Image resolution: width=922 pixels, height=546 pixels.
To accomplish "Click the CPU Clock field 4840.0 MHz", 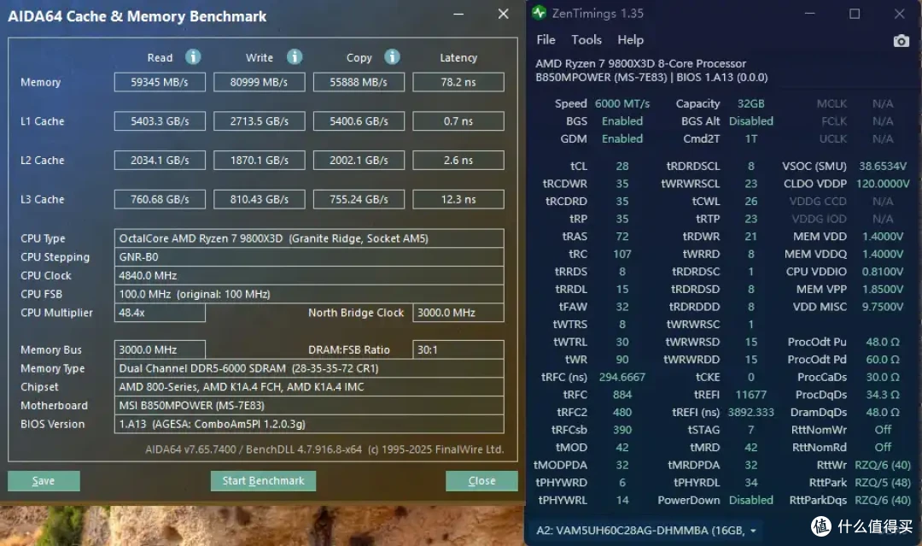I will click(309, 275).
